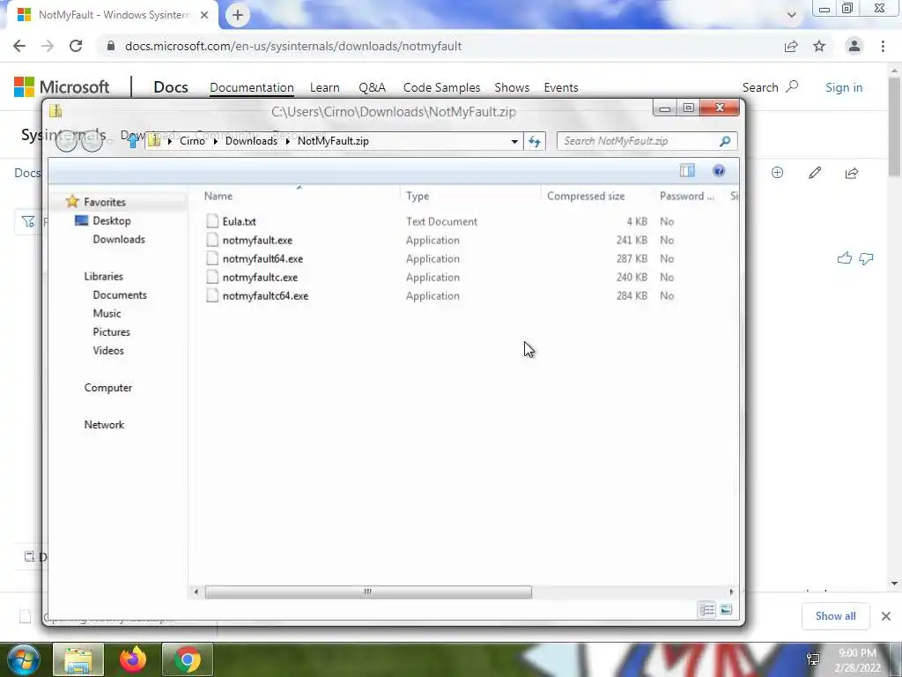Close the NotMyFault Chrome tab

coord(204,15)
